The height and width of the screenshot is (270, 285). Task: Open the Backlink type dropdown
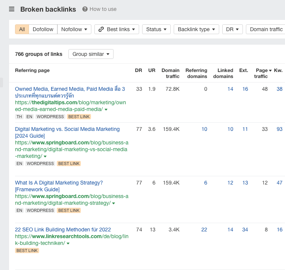[196, 29]
